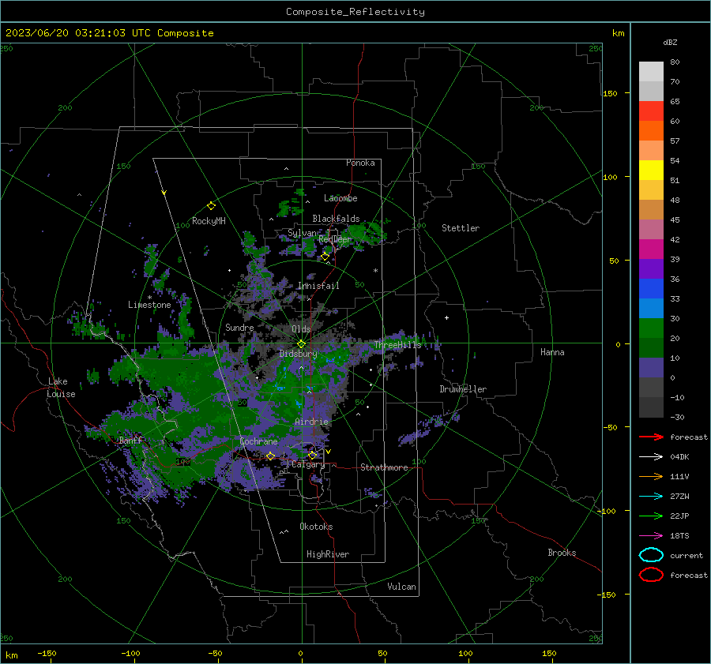The image size is (711, 664).
Task: Click the yellow diamond marker below RedDeer
Action: pyautogui.click(x=325, y=257)
